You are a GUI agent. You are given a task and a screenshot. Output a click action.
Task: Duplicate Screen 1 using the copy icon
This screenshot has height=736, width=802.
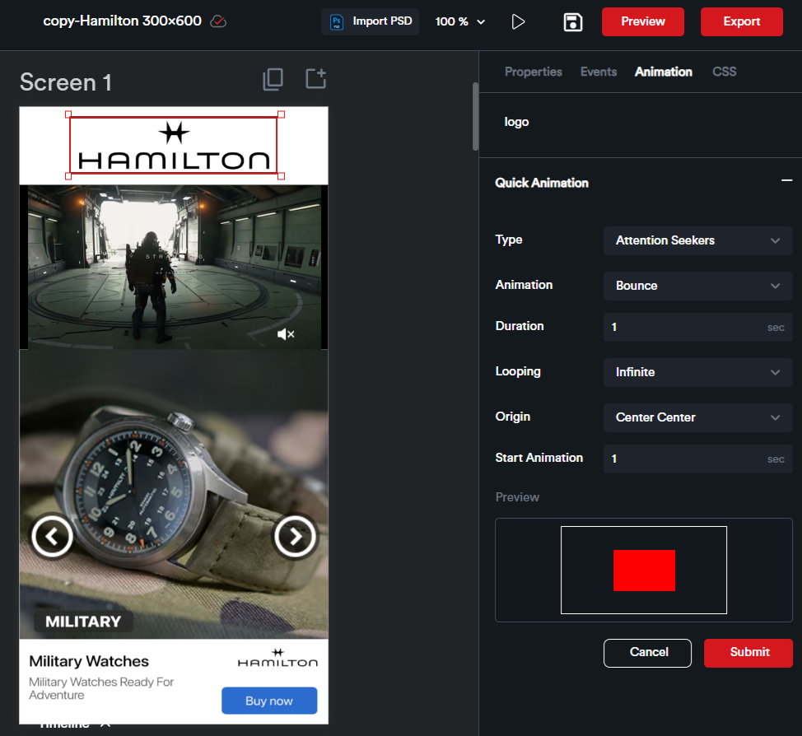coord(273,79)
